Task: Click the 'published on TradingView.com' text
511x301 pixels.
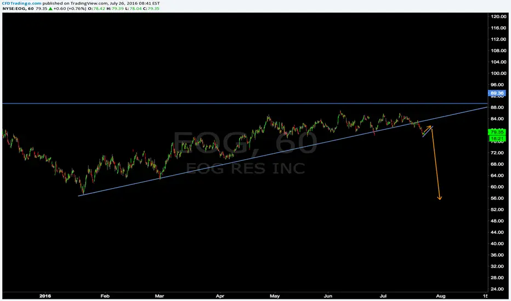Action: [75, 3]
